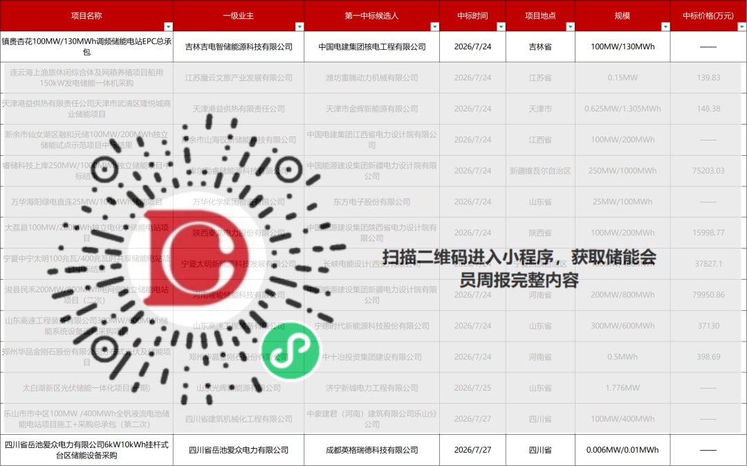Select the 0.15MW scale cell
The height and width of the screenshot is (466, 747).
[x=622, y=78]
